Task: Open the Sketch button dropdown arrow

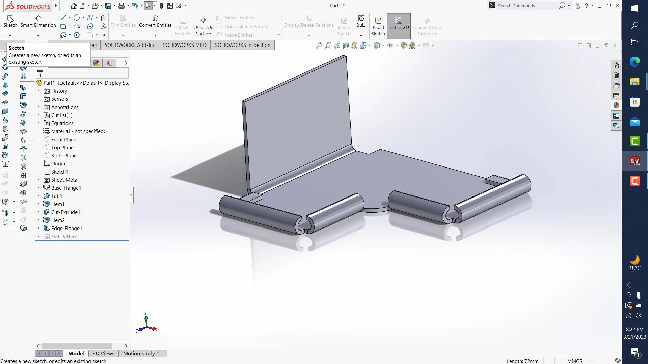Action: (10, 36)
